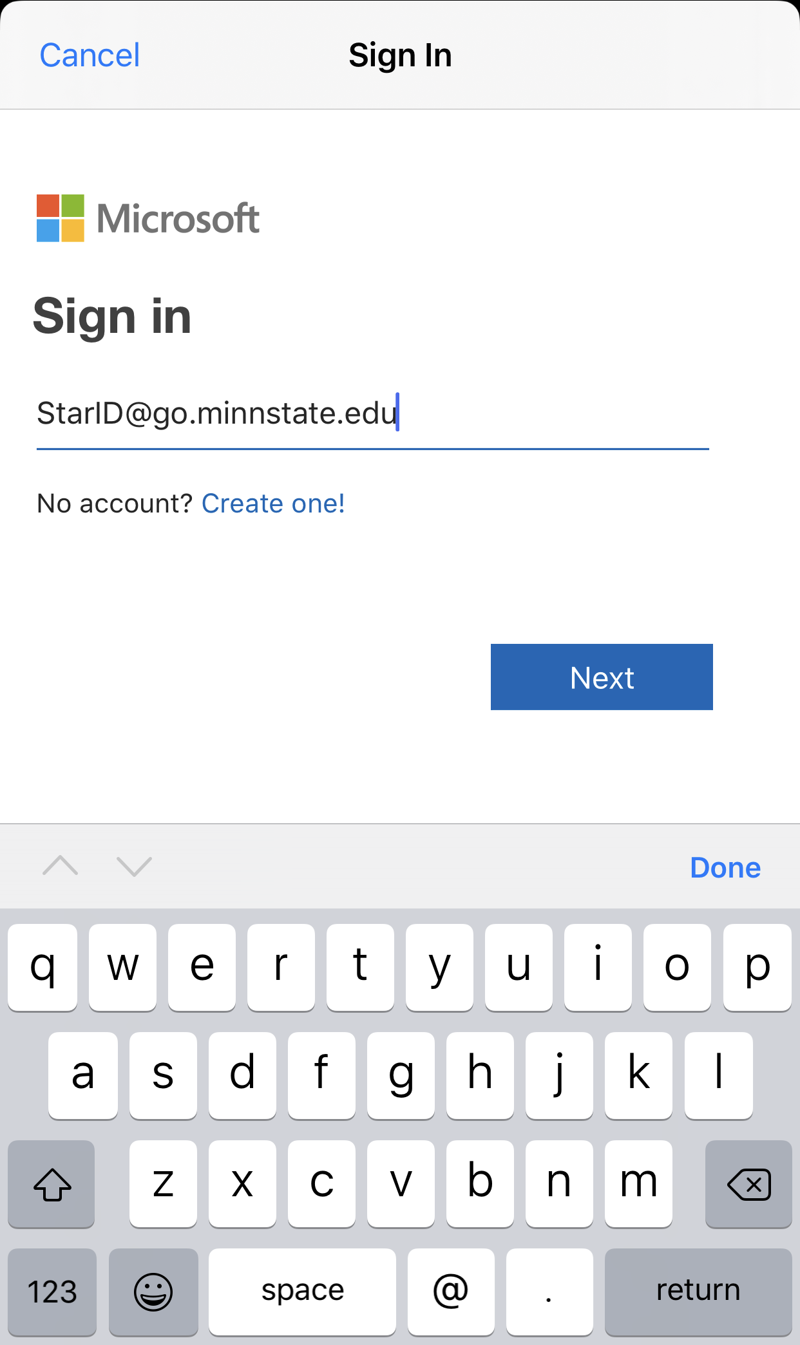The height and width of the screenshot is (1345, 800).
Task: Tap the Microsoft logo
Action: (148, 218)
